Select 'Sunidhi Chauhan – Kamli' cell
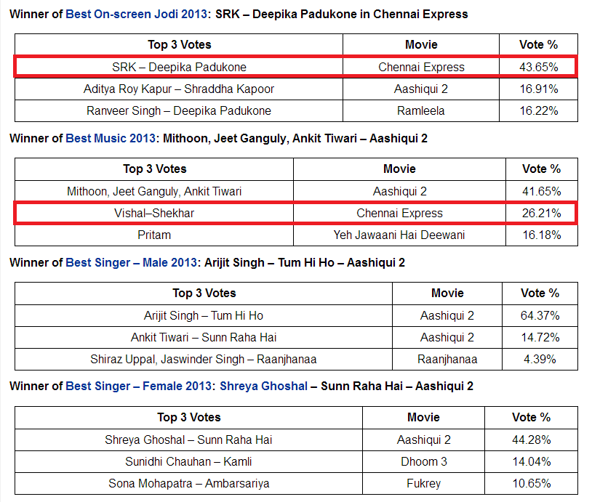 click(188, 461)
